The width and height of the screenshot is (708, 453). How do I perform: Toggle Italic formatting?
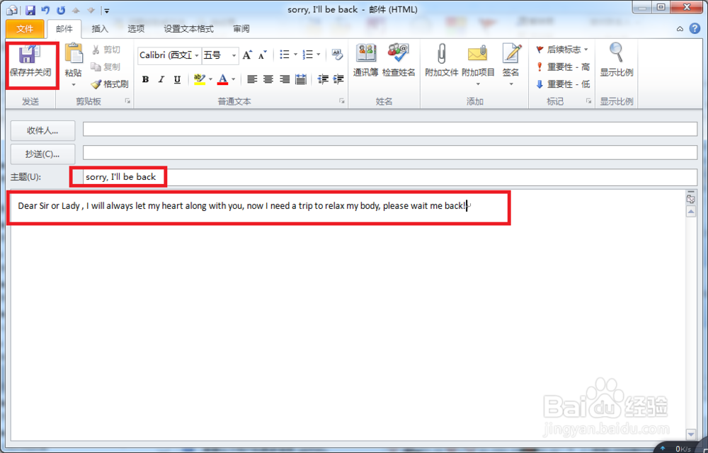click(161, 79)
